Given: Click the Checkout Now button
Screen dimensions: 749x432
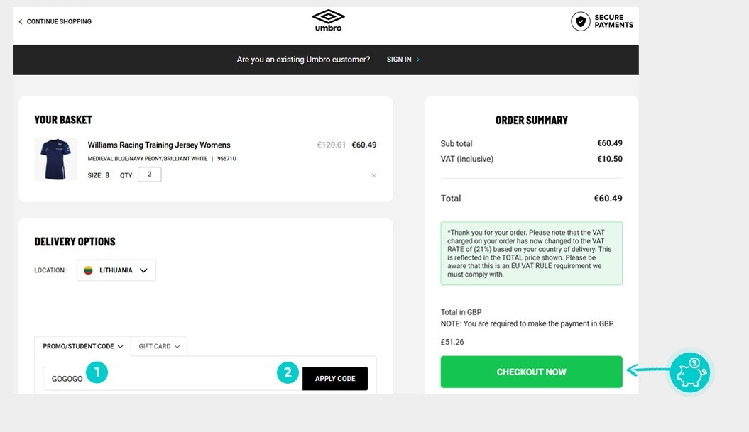Looking at the screenshot, I should [x=531, y=372].
